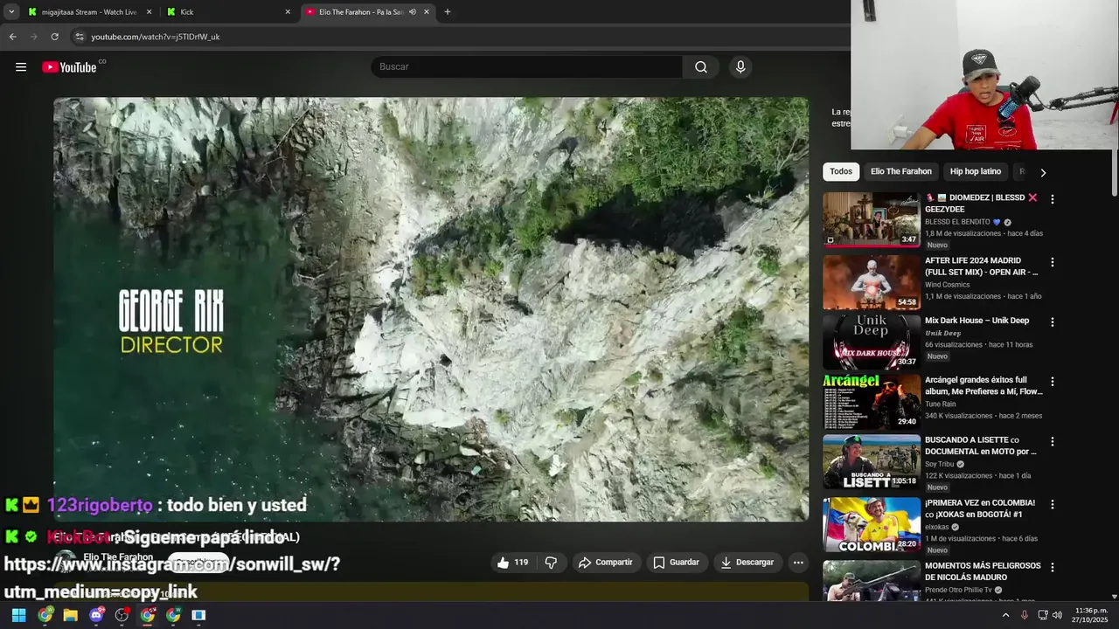View site information icon in address bar

tap(80, 37)
